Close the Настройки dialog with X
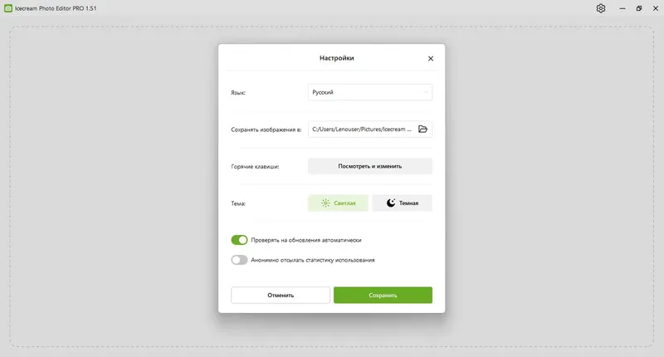The width and height of the screenshot is (664, 357). click(431, 58)
